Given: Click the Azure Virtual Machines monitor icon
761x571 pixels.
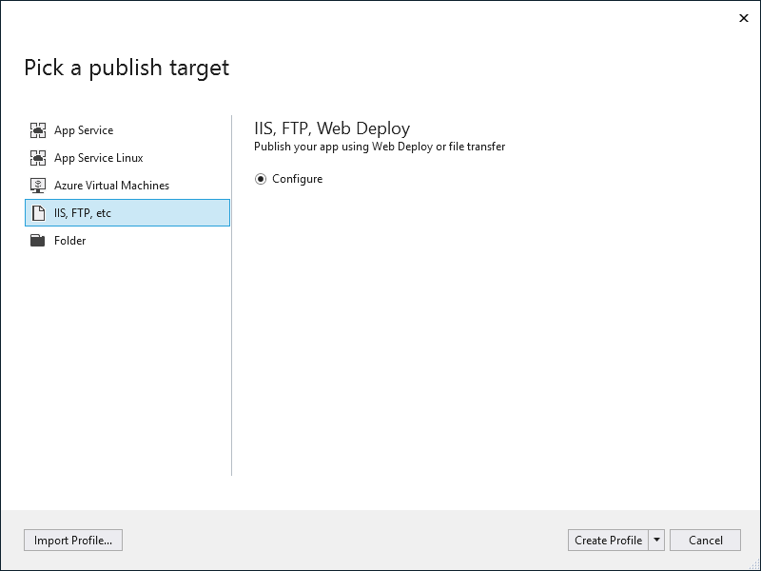Looking at the screenshot, I should [x=38, y=186].
